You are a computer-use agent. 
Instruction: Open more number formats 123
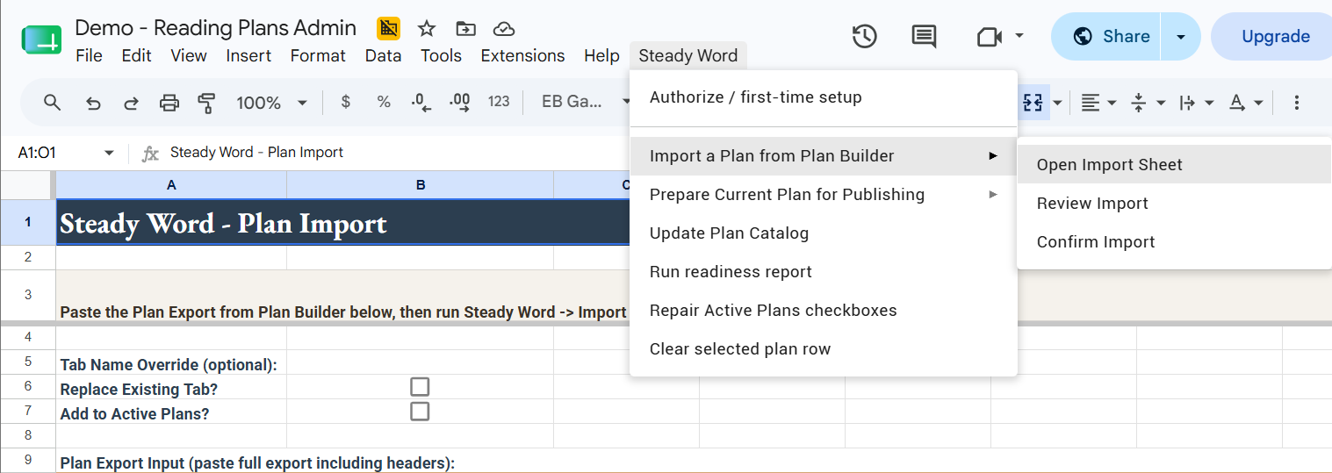click(499, 102)
